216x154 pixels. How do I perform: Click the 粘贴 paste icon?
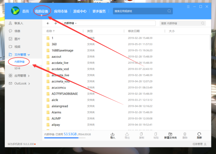point(156,134)
